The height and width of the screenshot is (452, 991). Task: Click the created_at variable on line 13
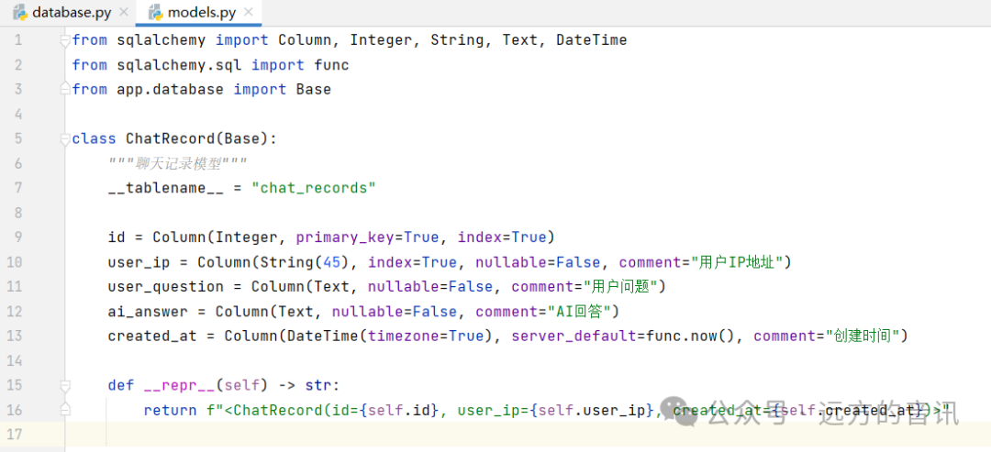152,336
